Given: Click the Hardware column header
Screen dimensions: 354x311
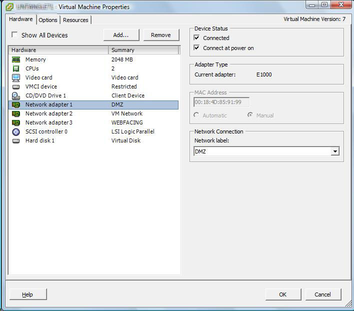Looking at the screenshot, I should pyautogui.click(x=58, y=50).
